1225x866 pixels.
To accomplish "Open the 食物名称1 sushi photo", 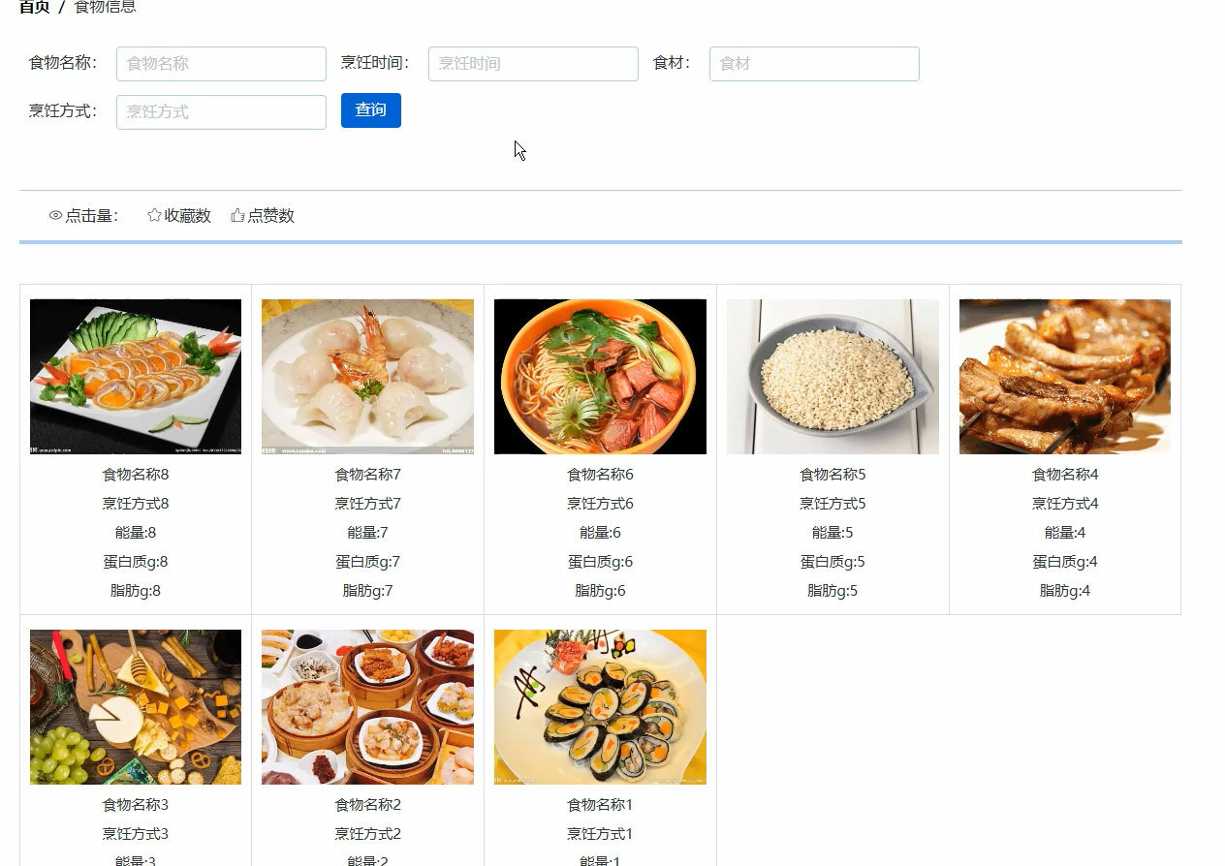I will click(x=600, y=707).
